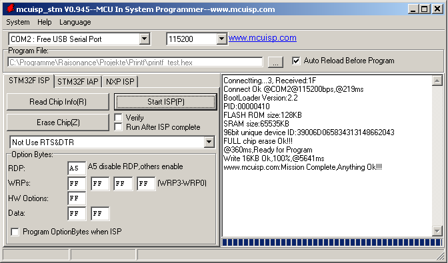
Task: Uncheck Auto Reload Before Program
Action: point(296,61)
